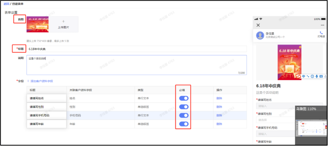Toggle required switch for 请填写年龄
This screenshot has height=146, width=328.
click(x=184, y=124)
